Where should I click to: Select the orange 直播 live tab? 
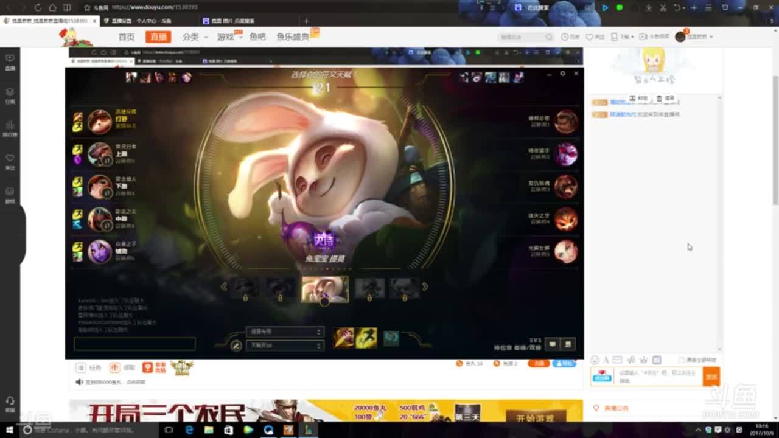click(x=158, y=37)
